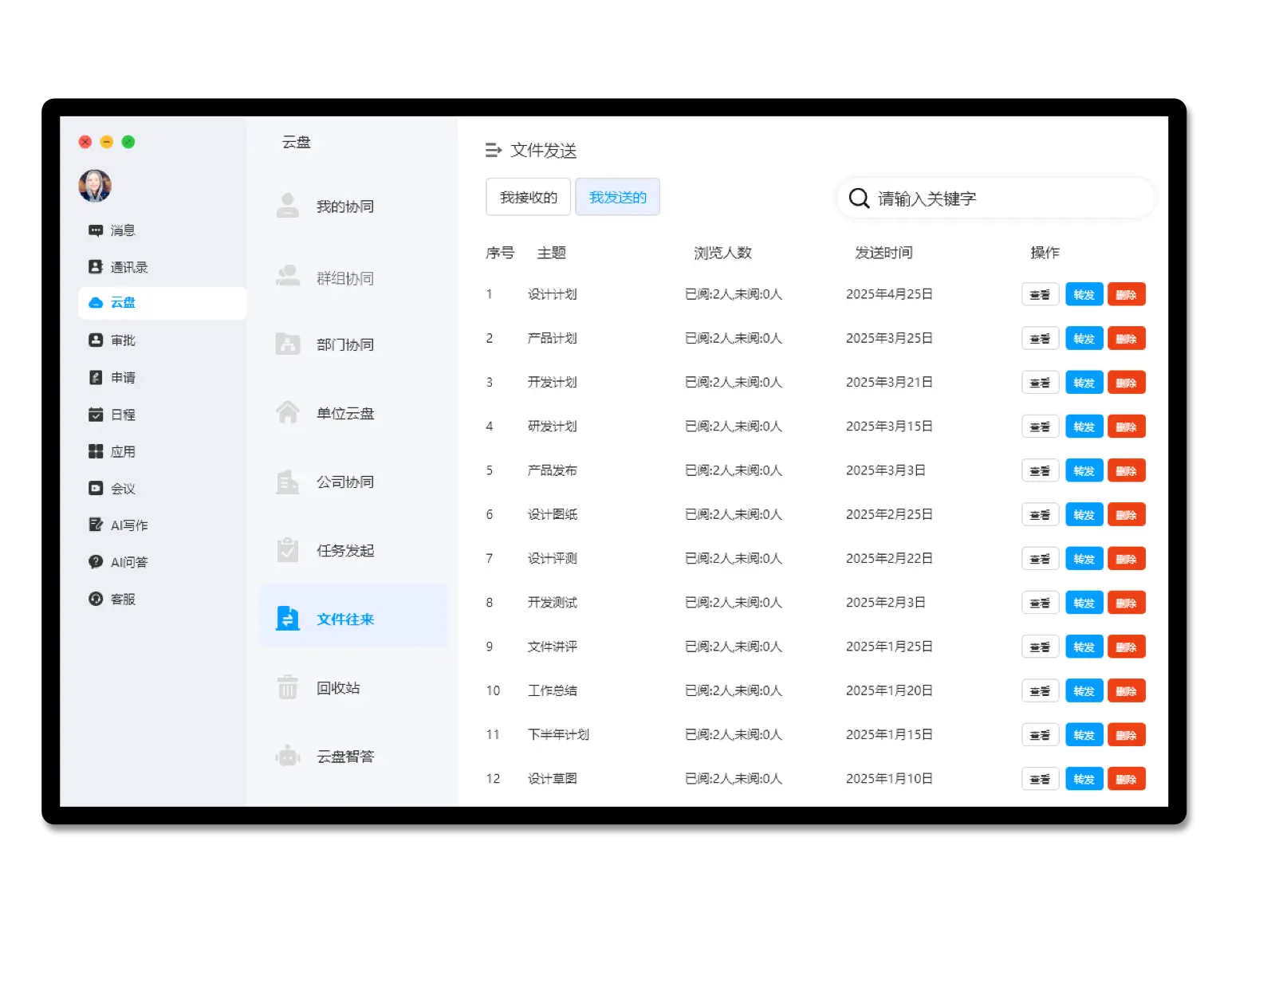Click the 设计图纸 subject text
The height and width of the screenshot is (987, 1271).
coord(552,514)
